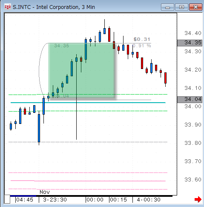This screenshot has height=207, width=204.
Task: Click the 3-23:30 time axis label
Action: tap(55, 200)
